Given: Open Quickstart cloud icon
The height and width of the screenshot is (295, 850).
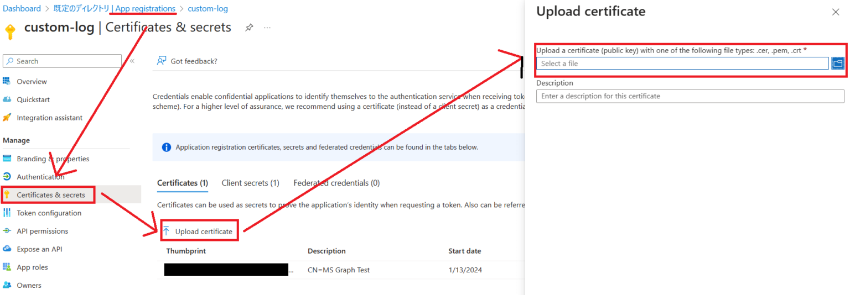Looking at the screenshot, I should (7, 99).
